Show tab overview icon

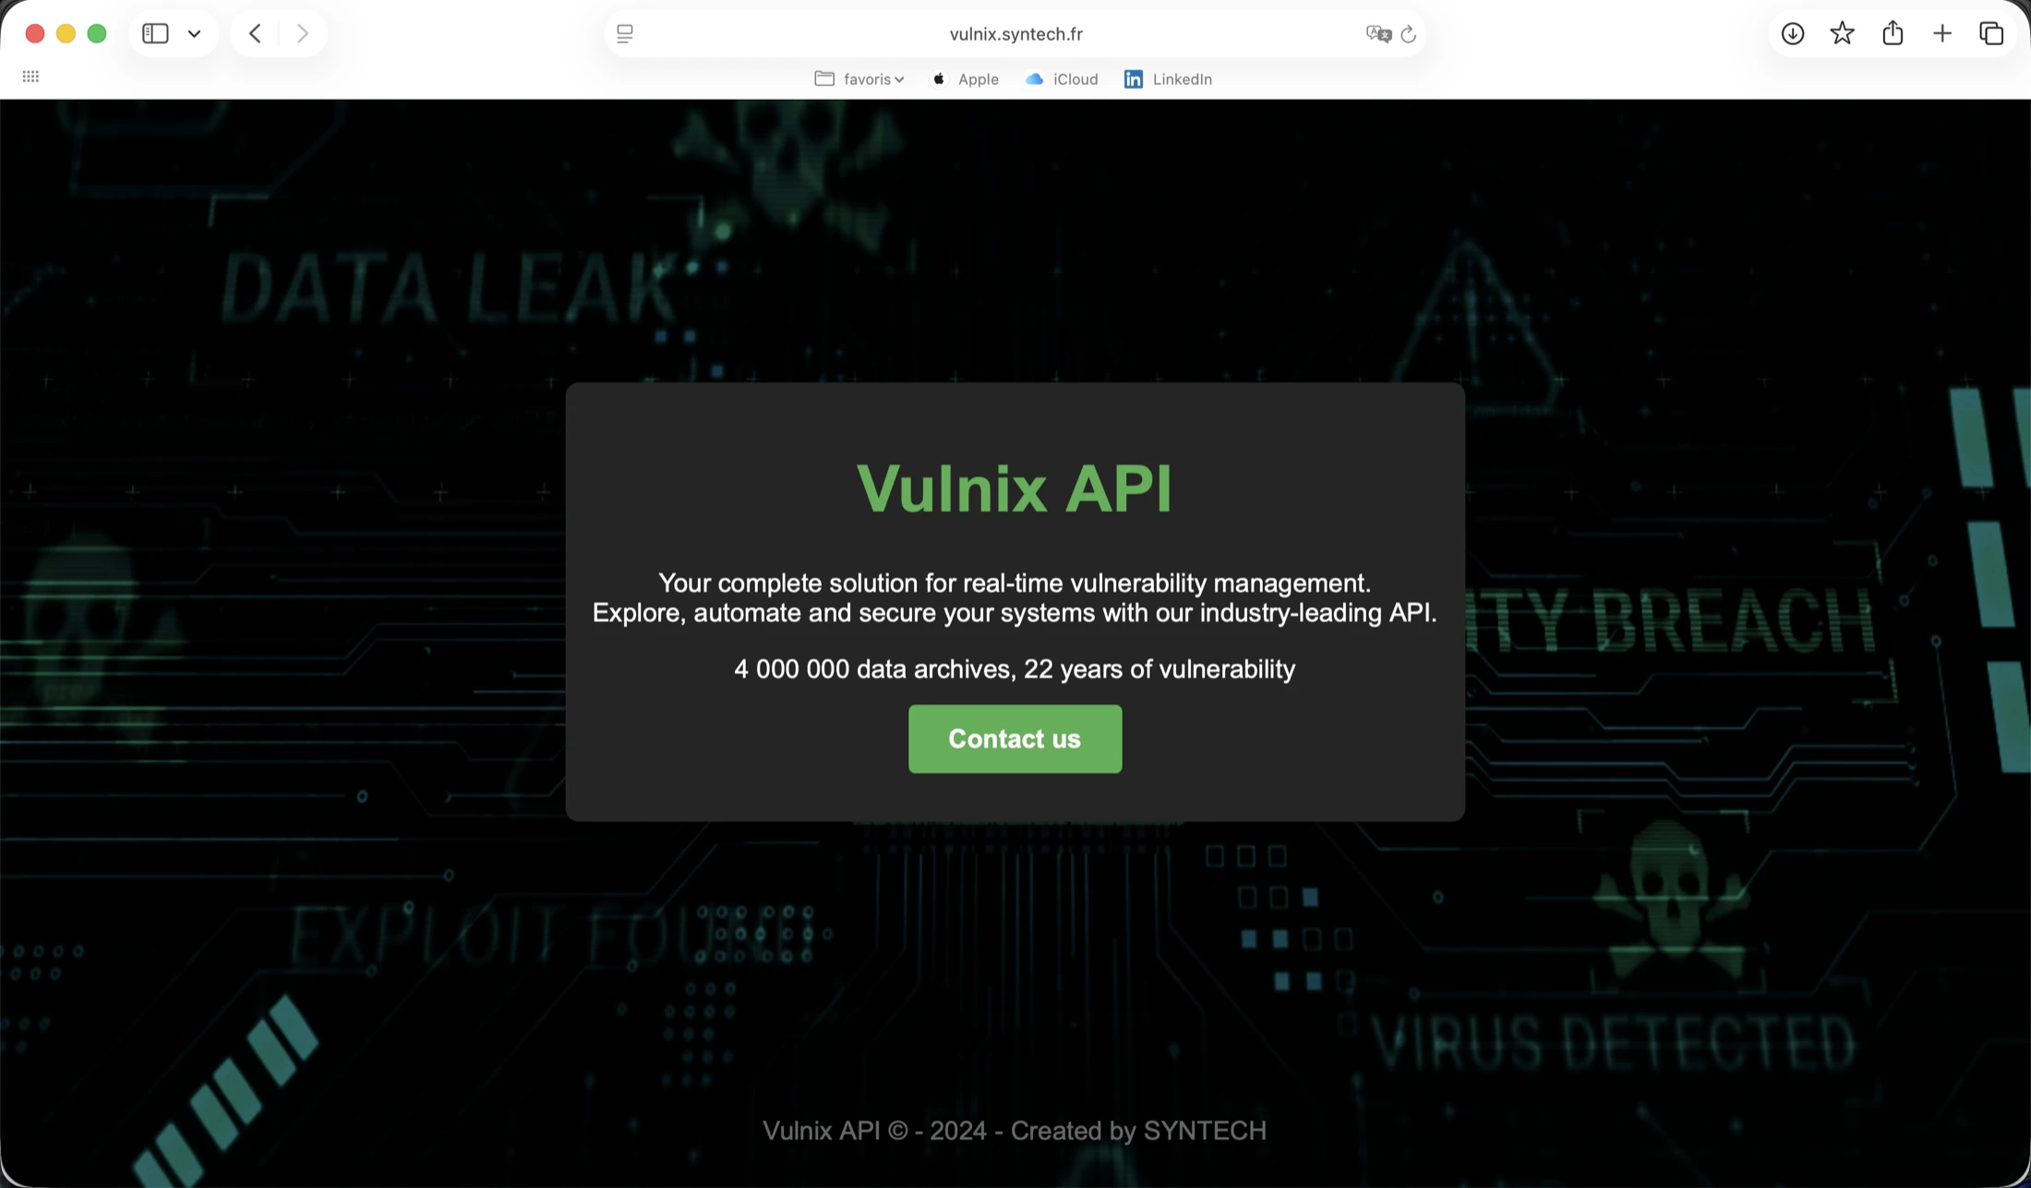[1991, 34]
